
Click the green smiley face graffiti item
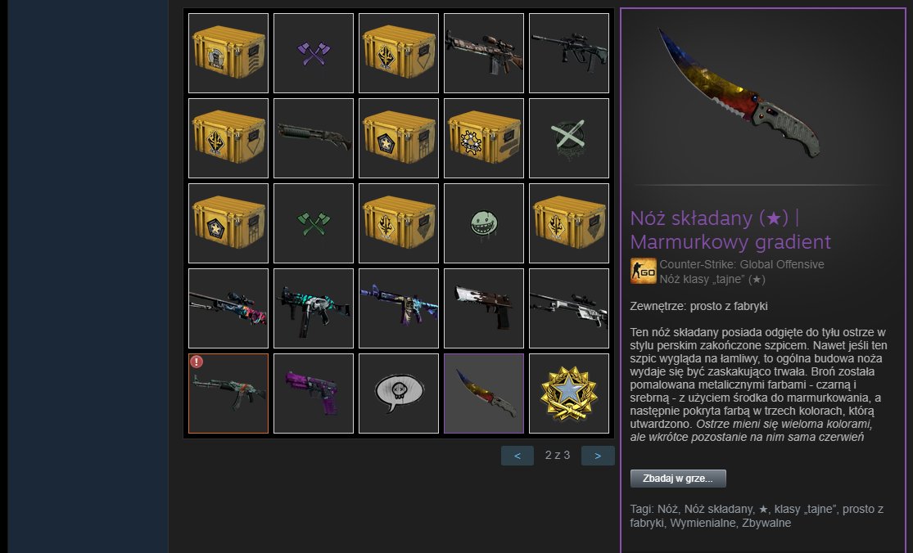pos(484,223)
